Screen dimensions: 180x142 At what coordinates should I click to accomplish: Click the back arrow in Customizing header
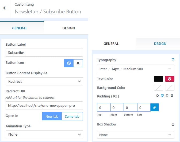(x=5, y=8)
